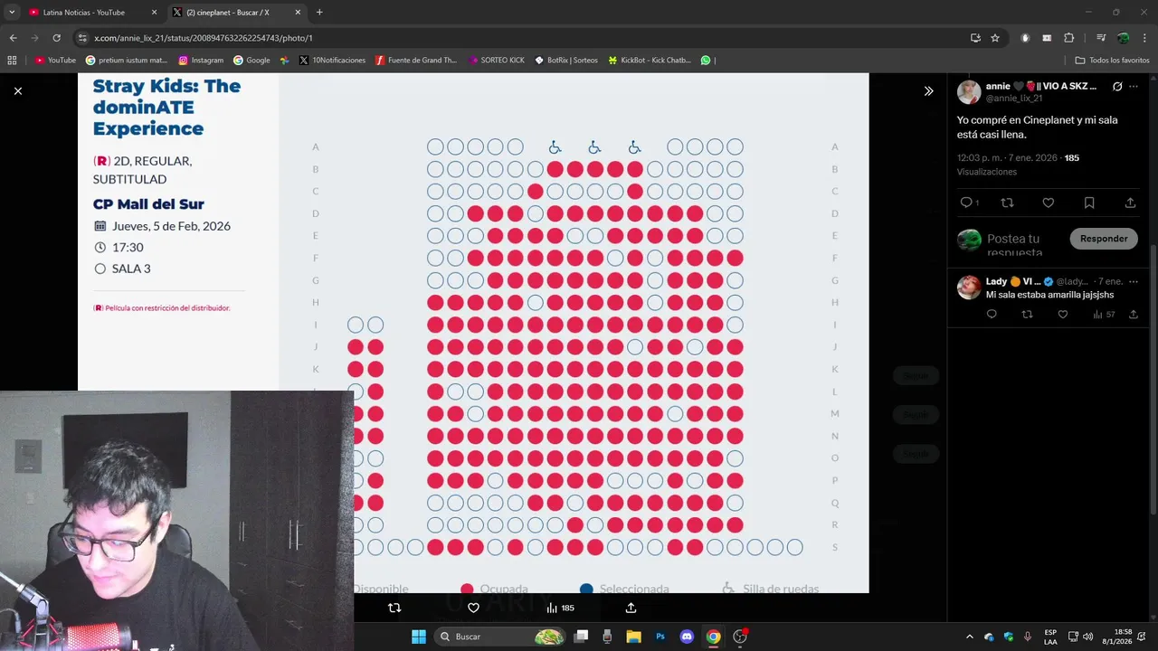Click the address bar URL
This screenshot has width=1158, height=651.
[204, 38]
